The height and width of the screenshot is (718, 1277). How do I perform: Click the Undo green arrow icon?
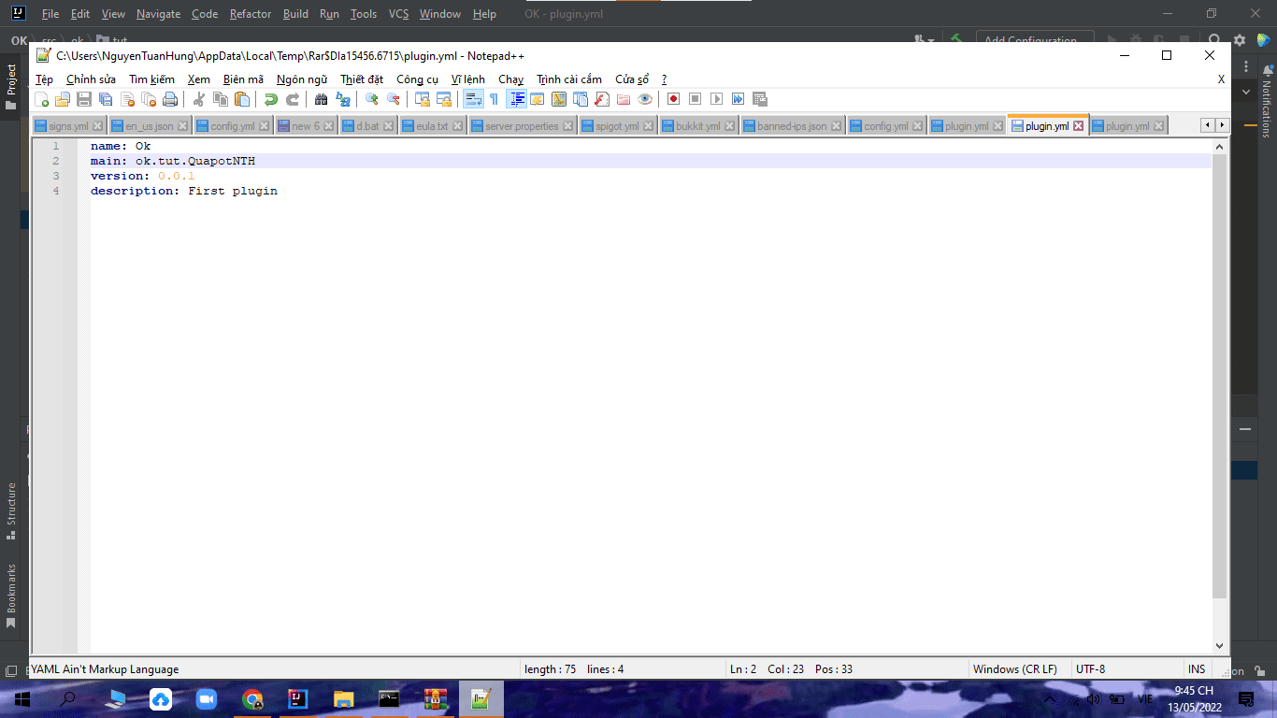tap(271, 99)
